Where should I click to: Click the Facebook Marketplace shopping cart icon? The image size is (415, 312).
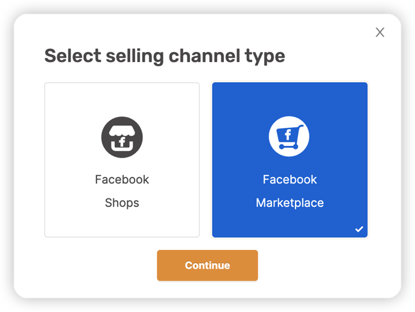[289, 136]
